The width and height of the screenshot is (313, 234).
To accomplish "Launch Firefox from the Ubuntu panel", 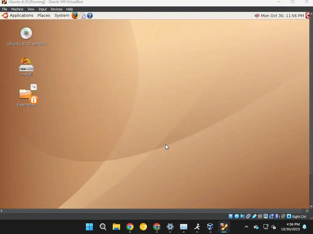I will point(75,16).
